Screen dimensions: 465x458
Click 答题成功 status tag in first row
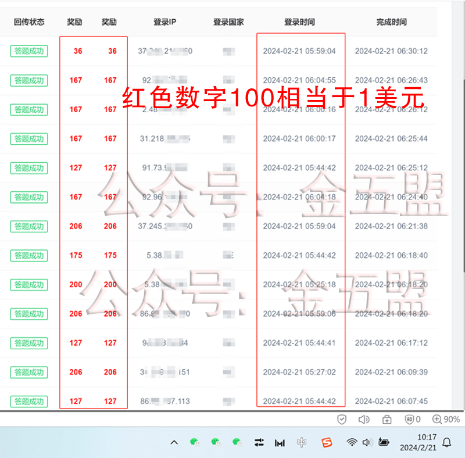point(29,51)
